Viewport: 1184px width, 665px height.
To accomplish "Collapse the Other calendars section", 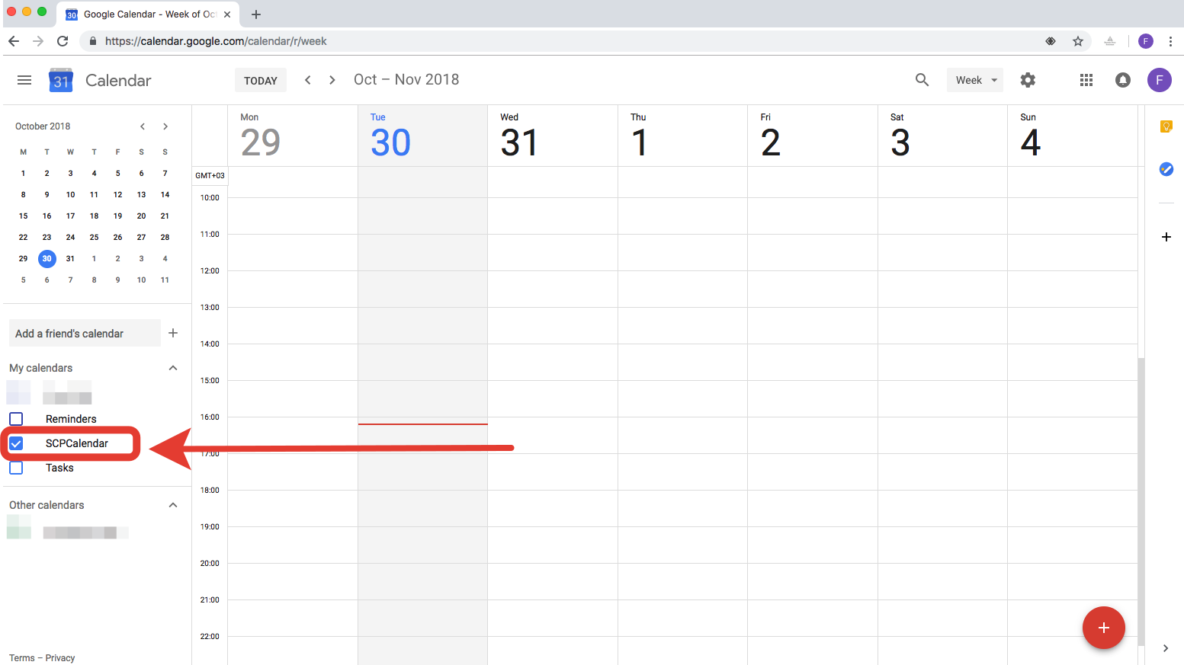I will pos(173,505).
